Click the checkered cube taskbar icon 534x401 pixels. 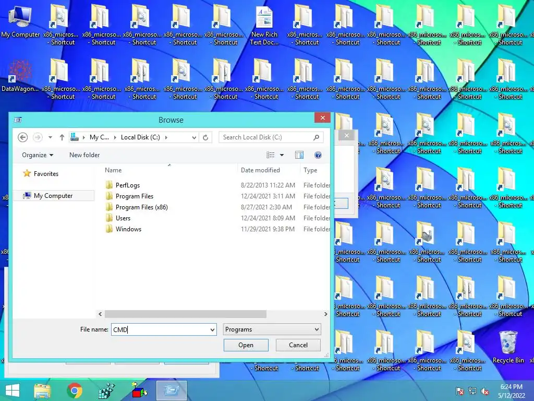[x=106, y=391]
